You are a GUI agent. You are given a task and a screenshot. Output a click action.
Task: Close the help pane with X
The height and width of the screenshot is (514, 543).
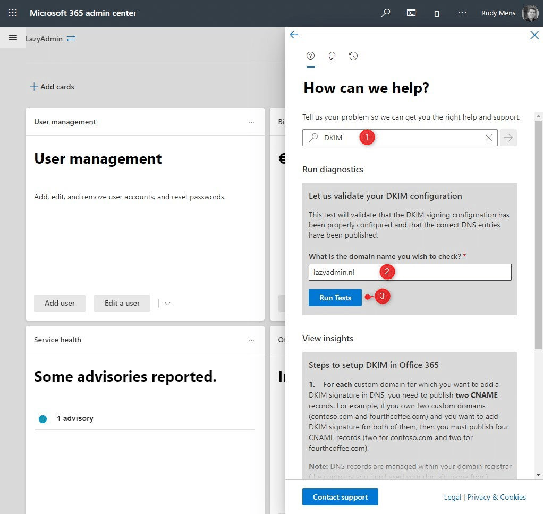pos(534,35)
